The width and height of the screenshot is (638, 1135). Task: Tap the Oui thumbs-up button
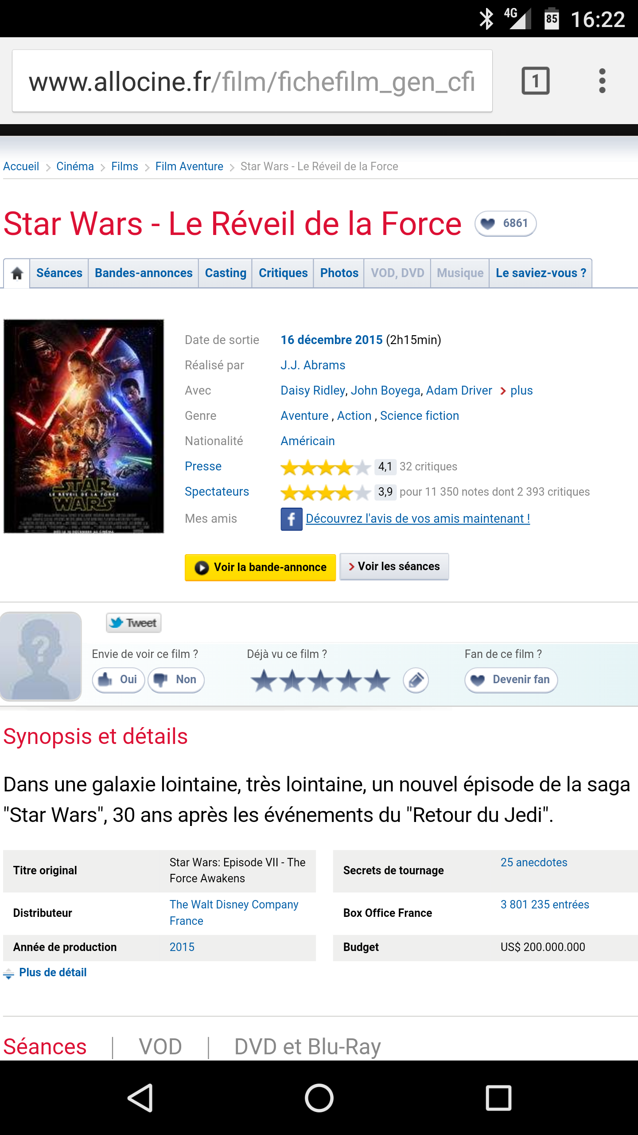coord(118,680)
